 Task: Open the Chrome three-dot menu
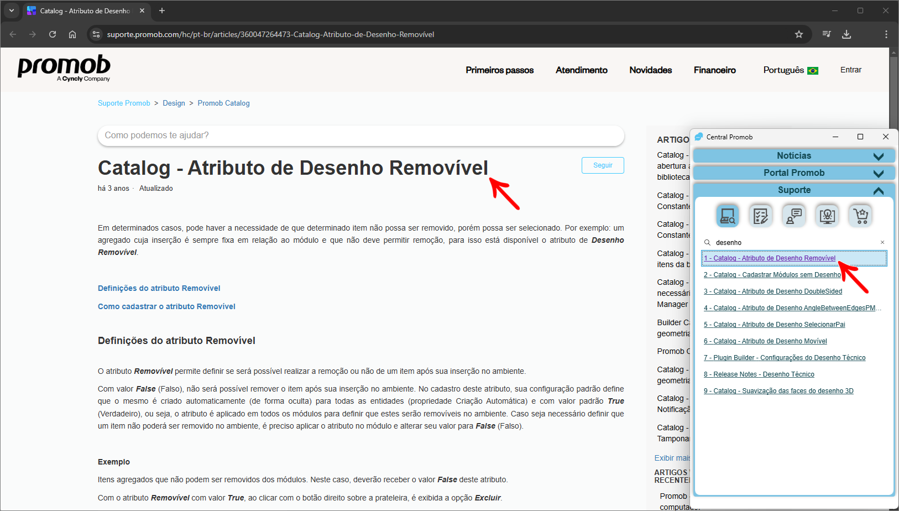(x=886, y=34)
